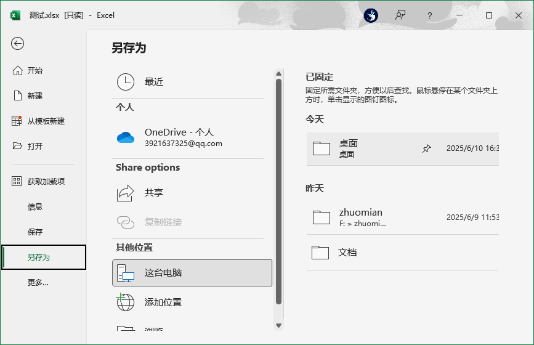
Task: Maximize the Excel window
Action: 488,15
